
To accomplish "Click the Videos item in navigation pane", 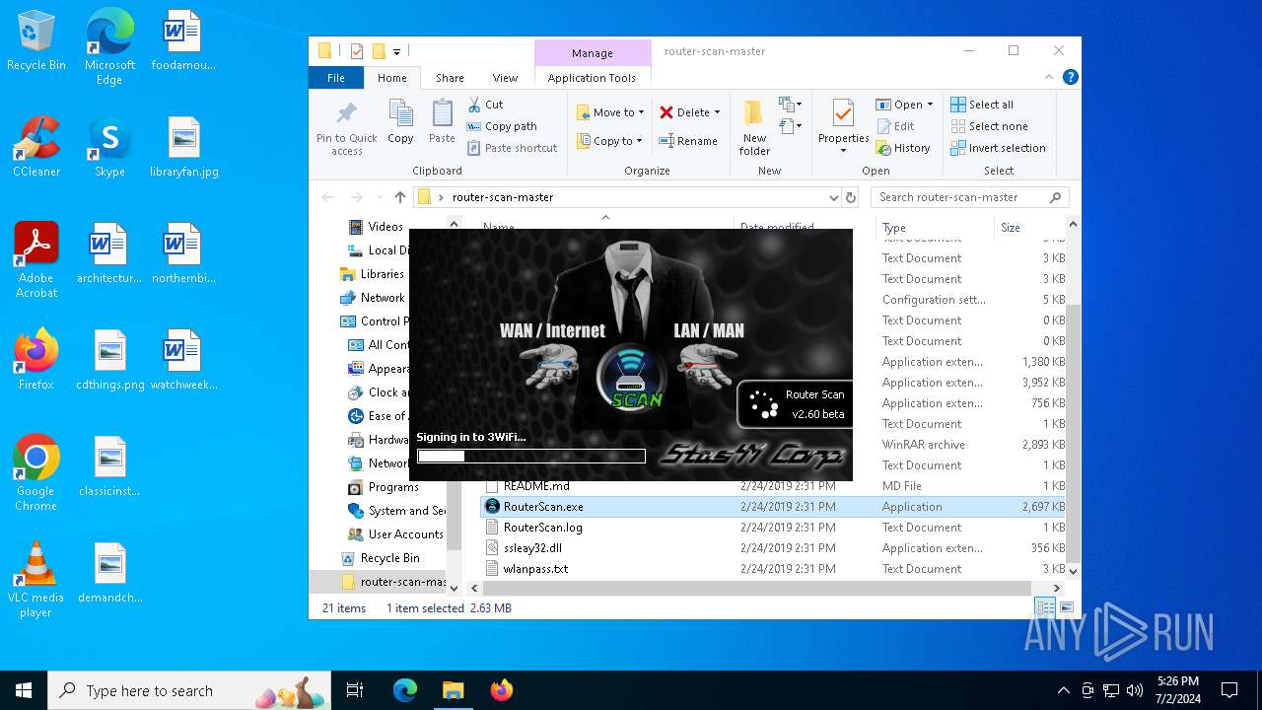I will [x=386, y=227].
